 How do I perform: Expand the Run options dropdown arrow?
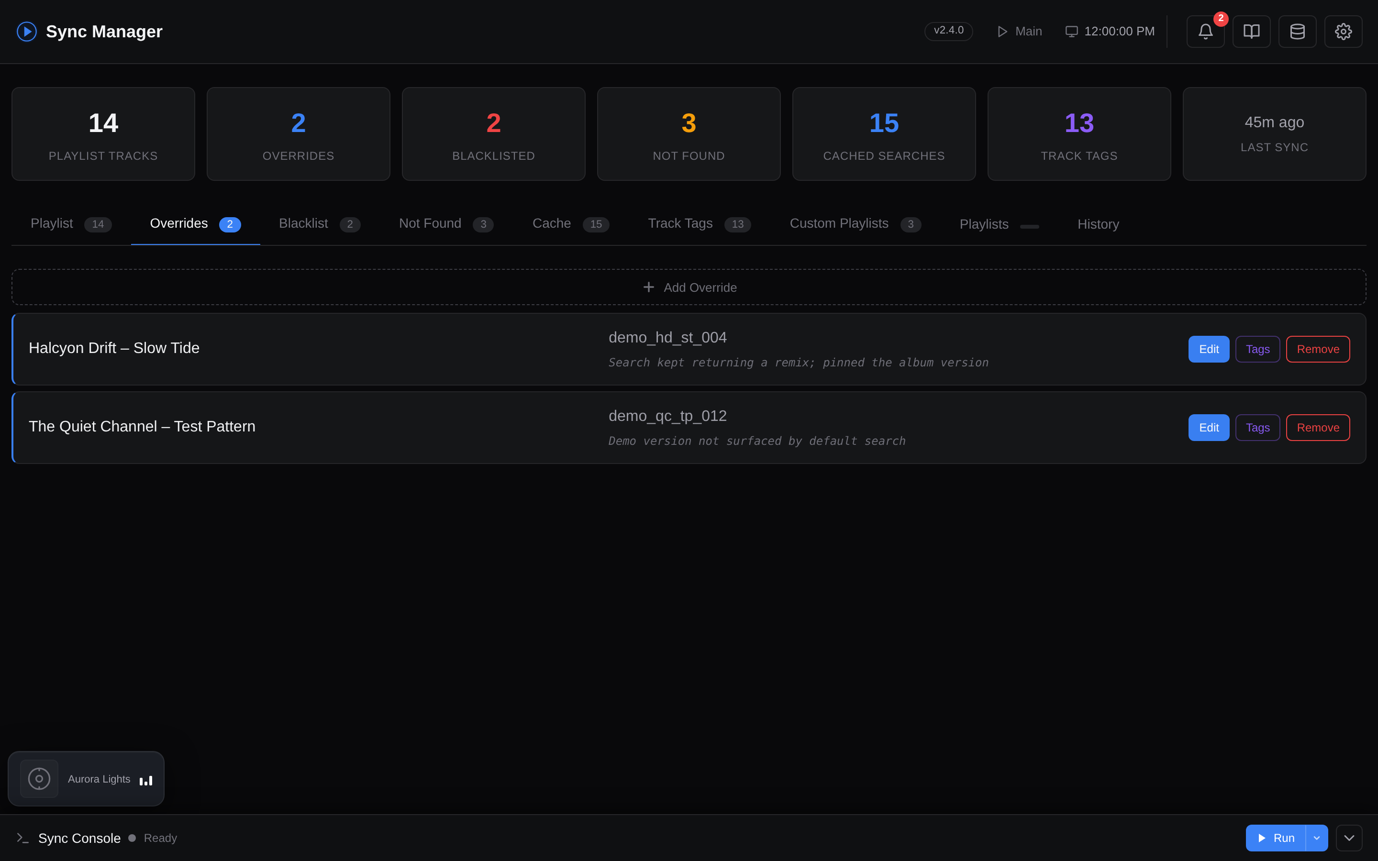(x=1316, y=838)
